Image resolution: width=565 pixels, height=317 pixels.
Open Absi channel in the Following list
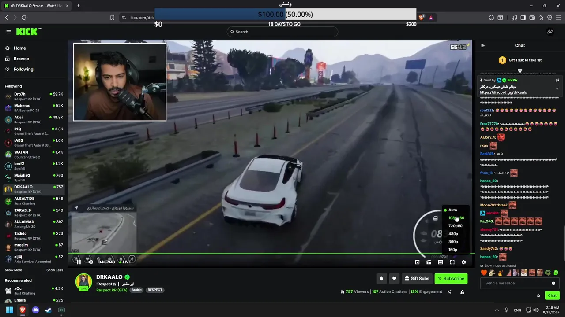[34, 120]
